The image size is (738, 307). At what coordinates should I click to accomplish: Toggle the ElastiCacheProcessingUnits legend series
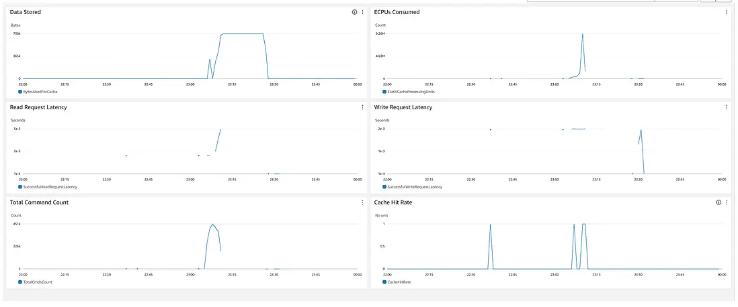[x=408, y=91]
